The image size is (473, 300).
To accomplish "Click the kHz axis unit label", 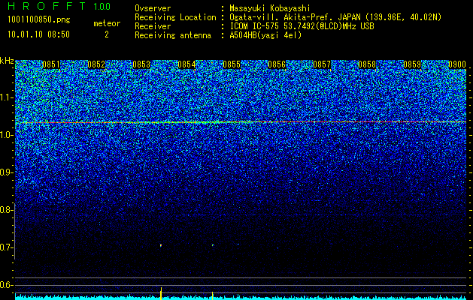I will [7, 61].
